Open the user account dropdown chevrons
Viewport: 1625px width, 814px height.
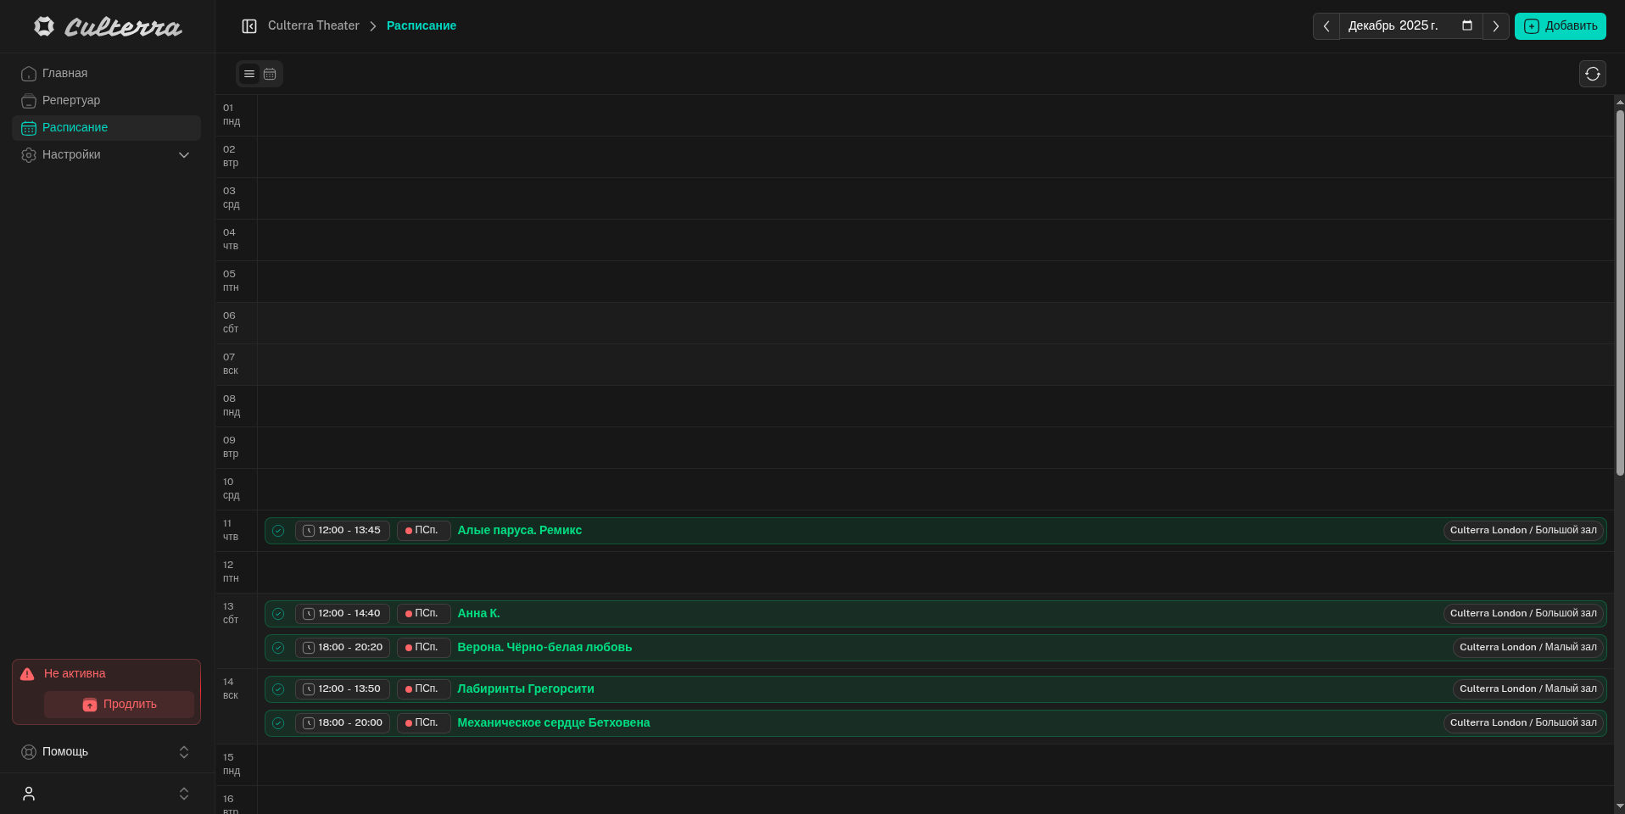point(184,794)
